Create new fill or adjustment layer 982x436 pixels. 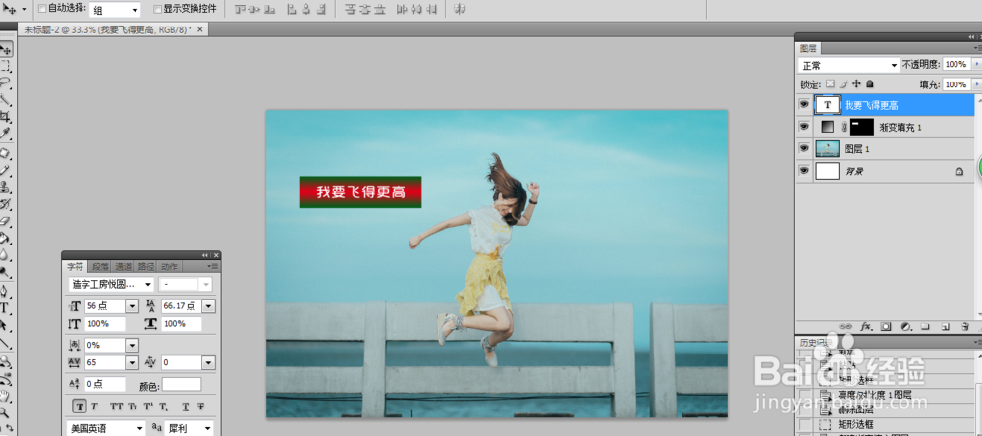tap(905, 326)
